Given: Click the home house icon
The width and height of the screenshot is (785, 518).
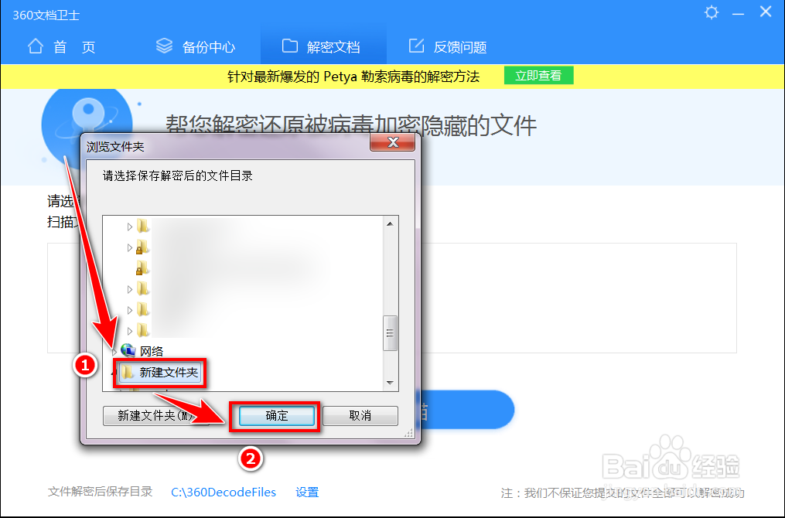Looking at the screenshot, I should pos(36,46).
